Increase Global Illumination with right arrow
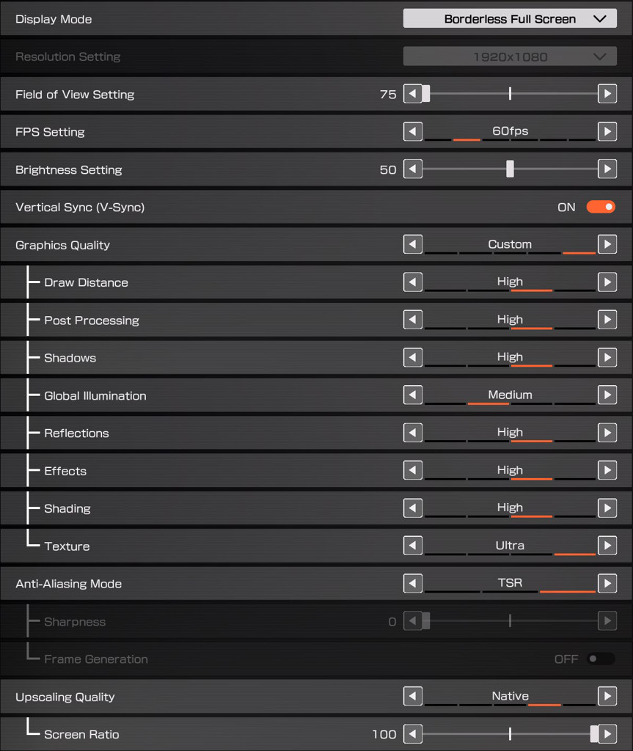The image size is (633, 751). click(607, 395)
